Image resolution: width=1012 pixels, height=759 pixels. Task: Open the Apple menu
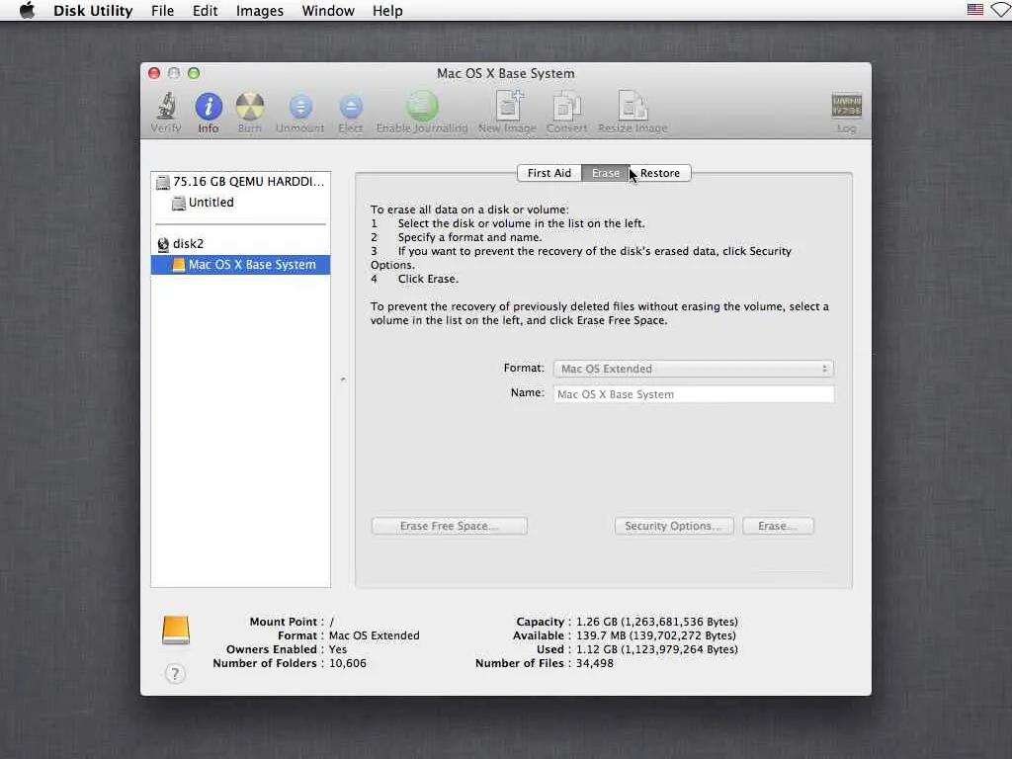pyautogui.click(x=27, y=10)
